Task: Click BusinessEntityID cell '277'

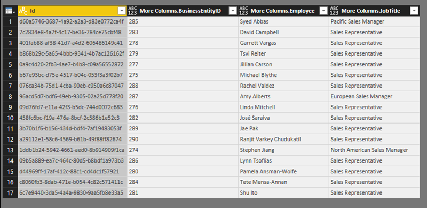Action: tap(183, 64)
